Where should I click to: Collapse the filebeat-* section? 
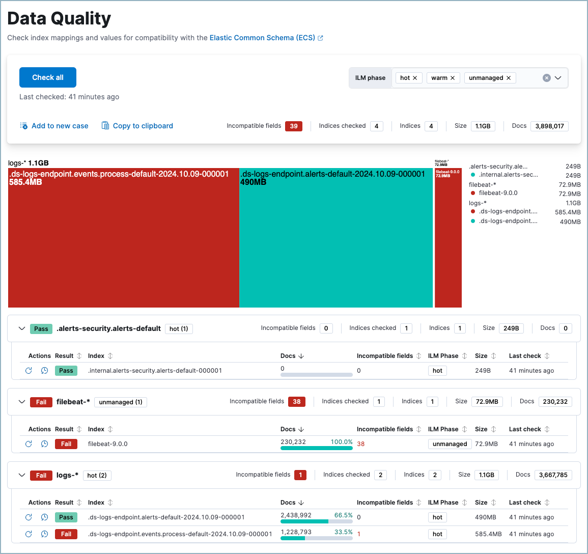[21, 402]
